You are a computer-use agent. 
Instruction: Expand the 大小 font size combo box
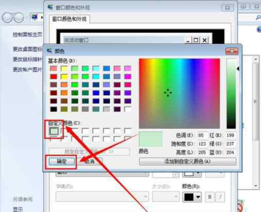[x=166, y=197]
